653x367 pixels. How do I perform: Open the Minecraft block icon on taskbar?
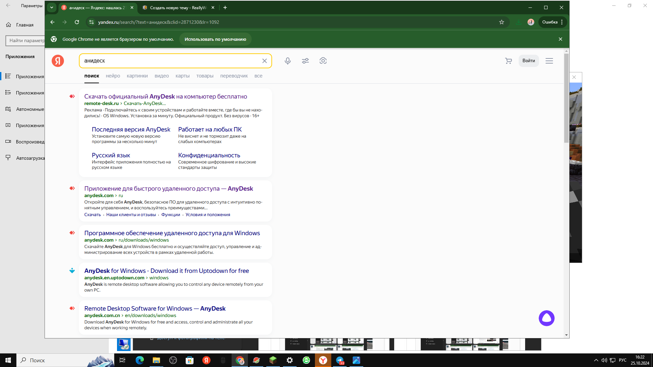point(273,360)
